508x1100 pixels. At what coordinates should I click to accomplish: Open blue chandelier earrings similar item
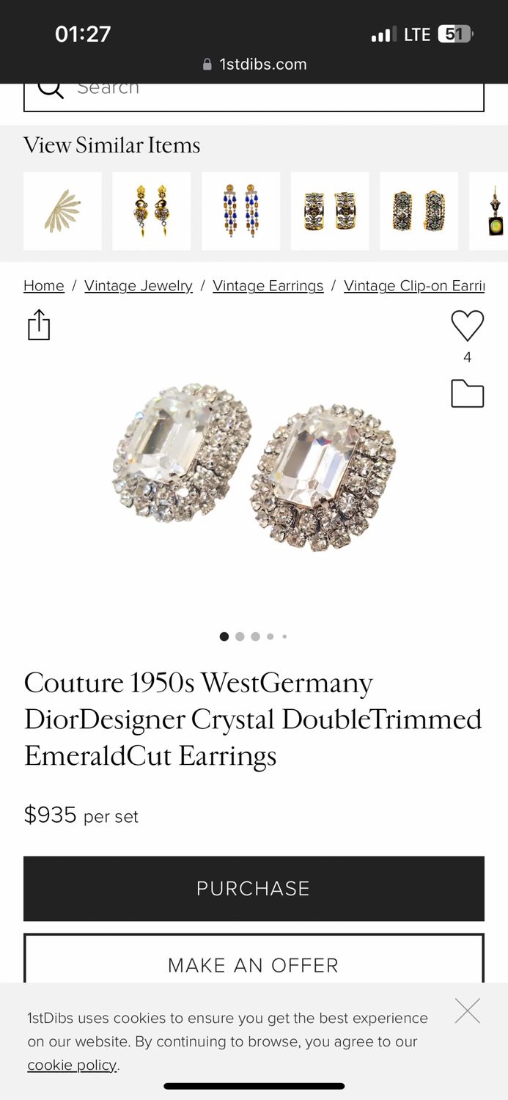click(x=240, y=211)
